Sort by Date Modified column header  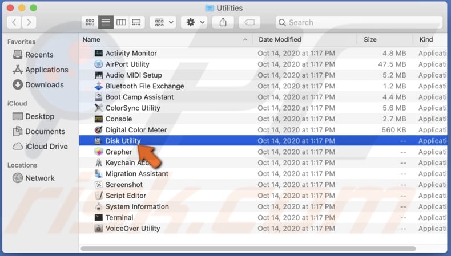click(280, 40)
